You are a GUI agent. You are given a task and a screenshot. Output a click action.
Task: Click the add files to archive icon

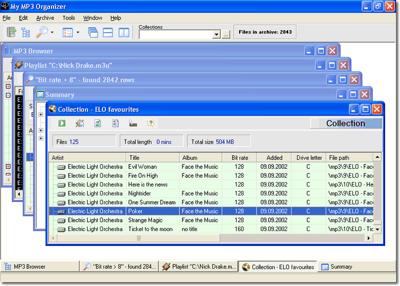point(11,32)
